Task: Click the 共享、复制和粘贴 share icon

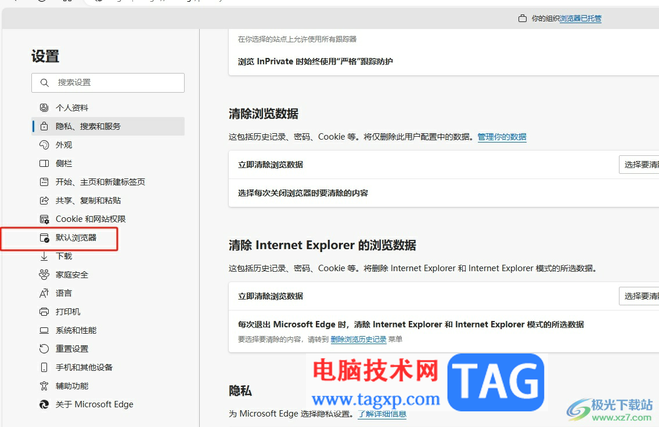Action: click(44, 200)
